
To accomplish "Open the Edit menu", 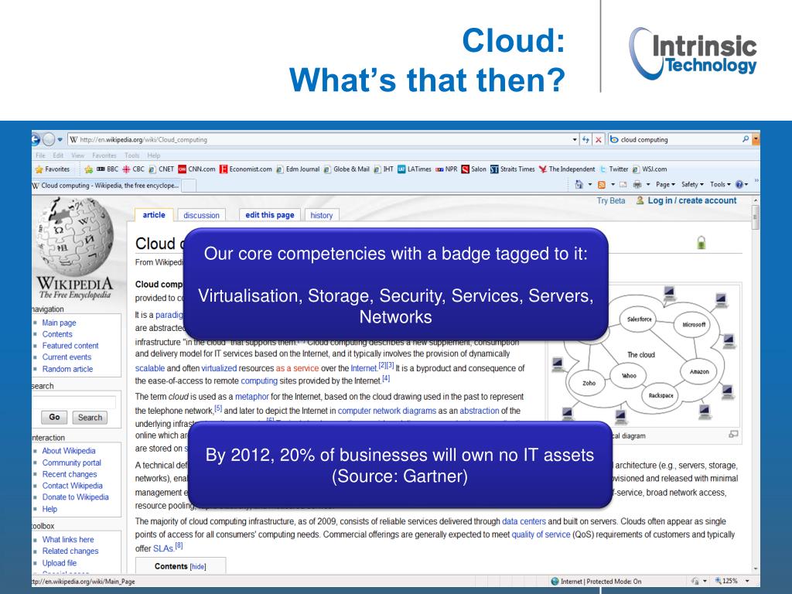I will 58,155.
